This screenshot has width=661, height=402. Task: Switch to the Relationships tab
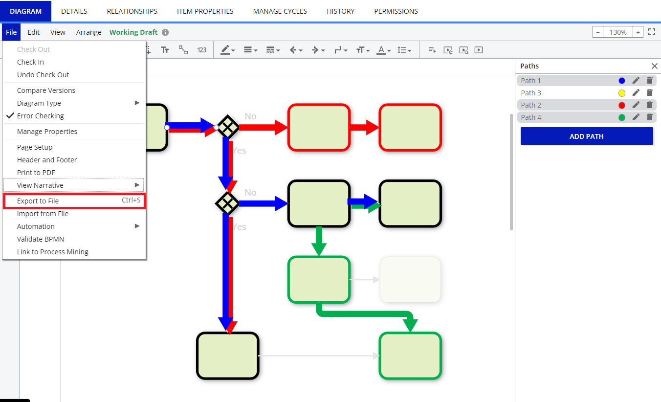point(132,11)
